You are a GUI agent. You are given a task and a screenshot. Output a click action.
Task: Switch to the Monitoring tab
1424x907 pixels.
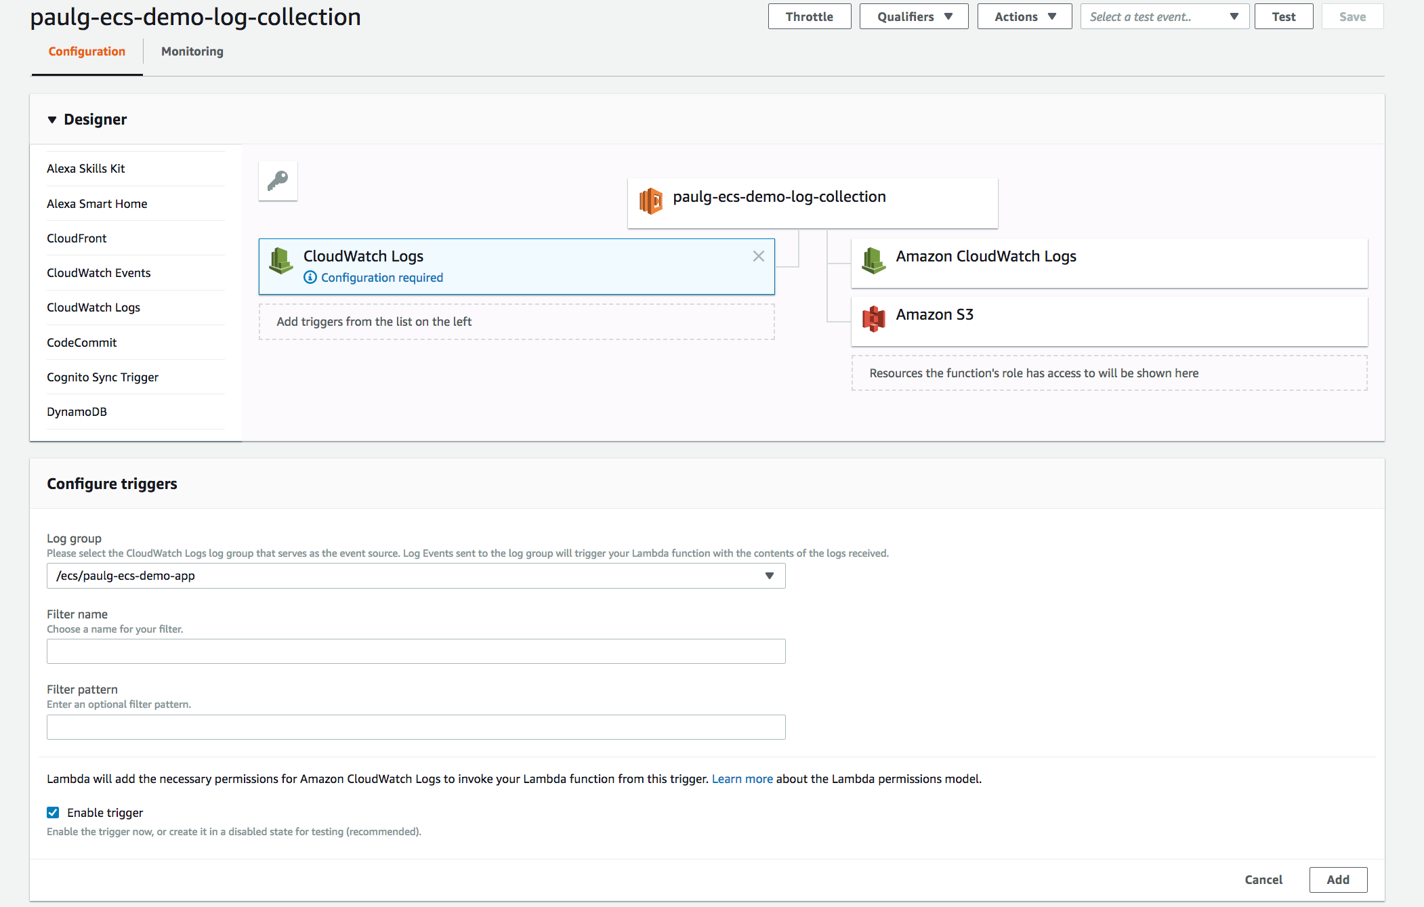coord(192,51)
